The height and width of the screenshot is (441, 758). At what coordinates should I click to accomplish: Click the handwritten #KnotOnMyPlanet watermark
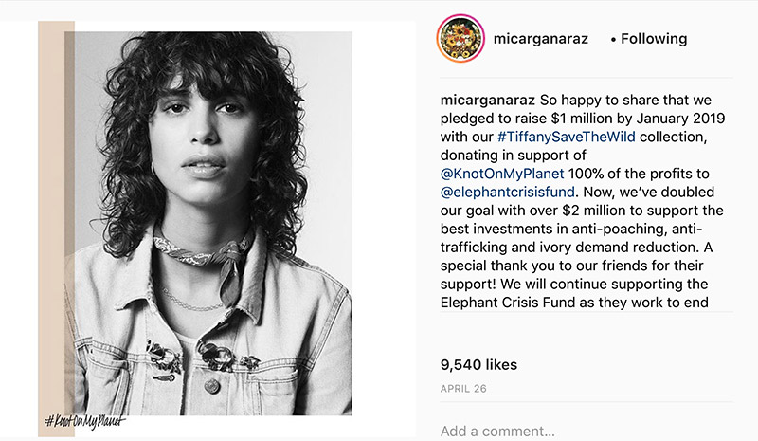click(x=85, y=418)
